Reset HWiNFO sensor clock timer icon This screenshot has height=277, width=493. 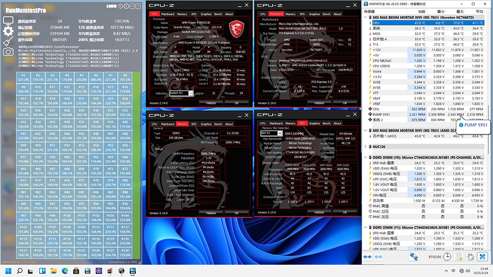pyautogui.click(x=447, y=256)
